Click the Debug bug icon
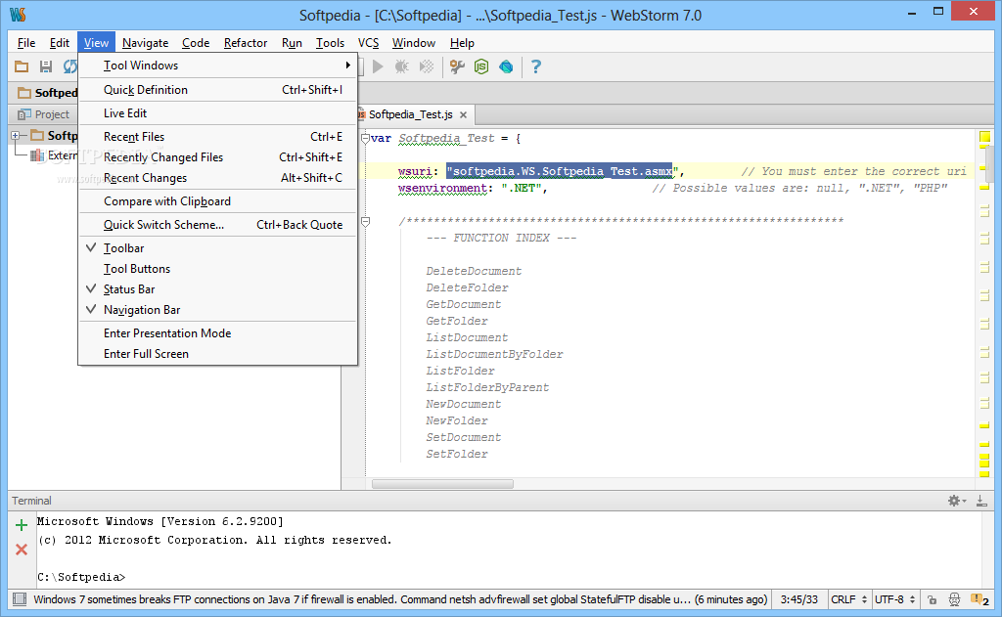This screenshot has height=617, width=1002. click(x=401, y=66)
